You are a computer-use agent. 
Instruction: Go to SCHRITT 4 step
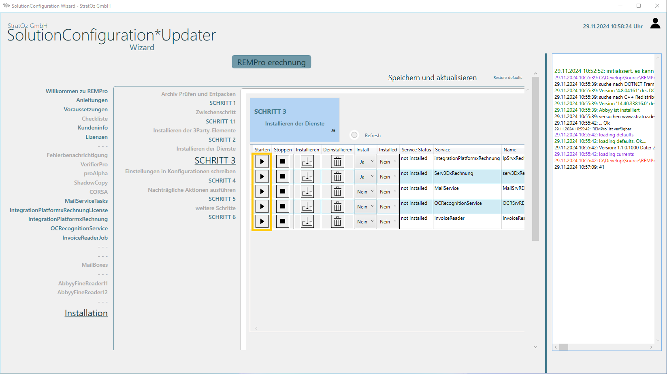pos(222,181)
